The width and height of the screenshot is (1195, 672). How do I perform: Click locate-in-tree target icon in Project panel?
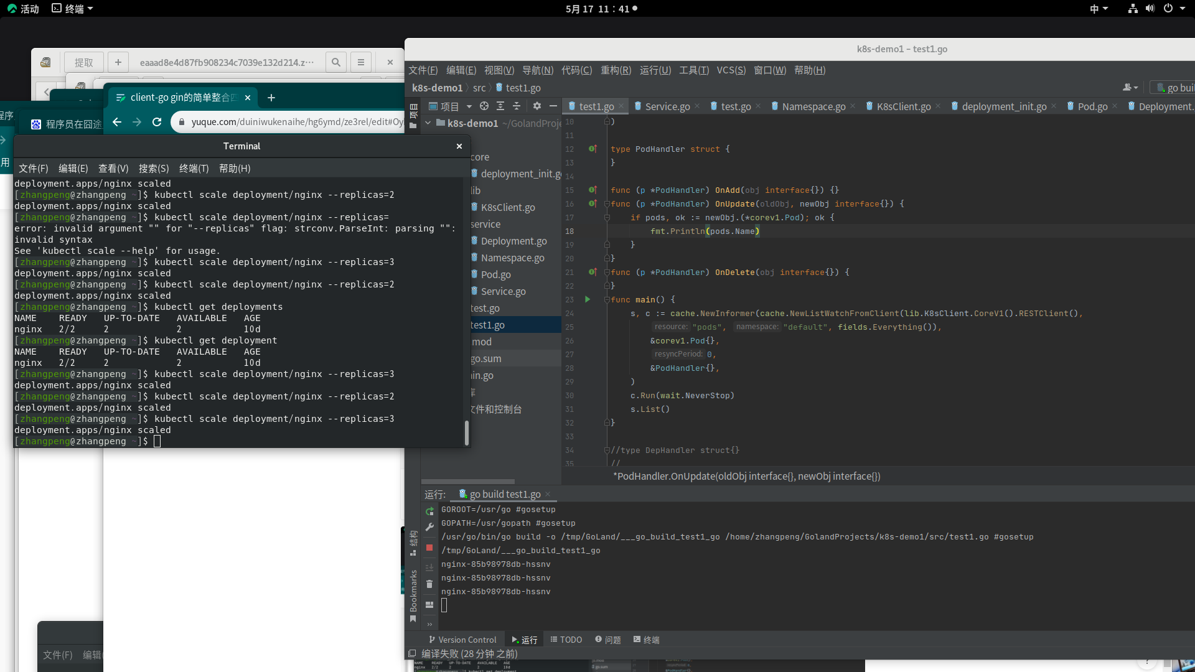click(484, 106)
